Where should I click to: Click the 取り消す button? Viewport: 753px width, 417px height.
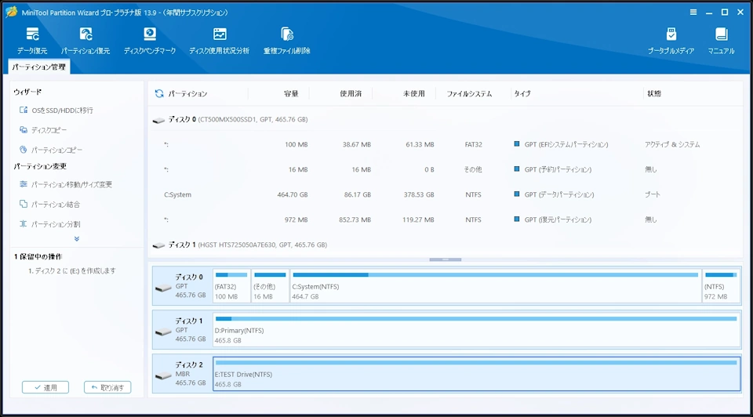coord(107,387)
